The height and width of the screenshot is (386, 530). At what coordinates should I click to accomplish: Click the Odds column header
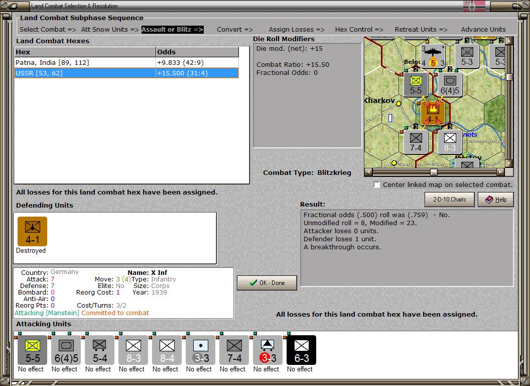197,52
